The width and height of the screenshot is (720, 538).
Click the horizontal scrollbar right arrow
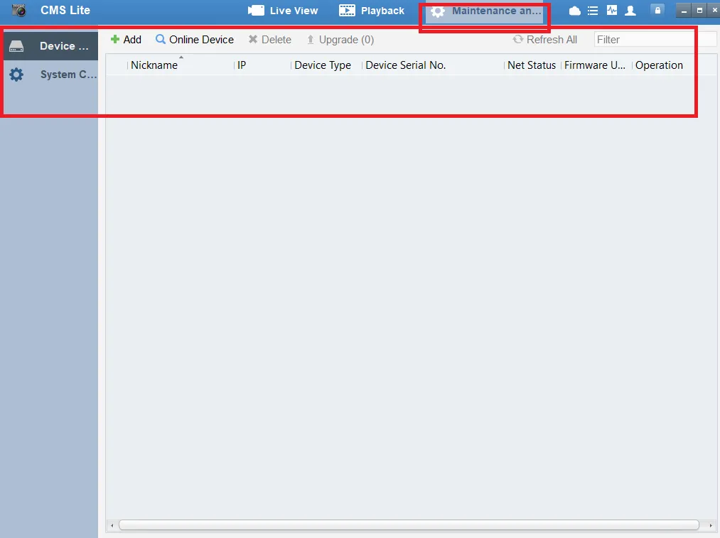tap(711, 526)
